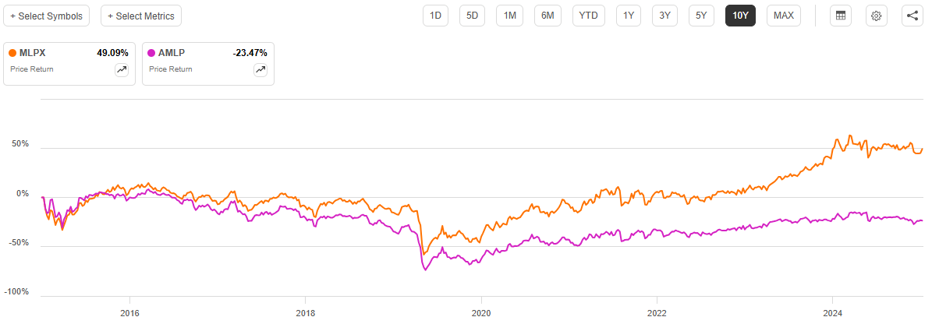Select the 5D time range
Viewport: 932px width, 324px height.
pyautogui.click(x=473, y=16)
